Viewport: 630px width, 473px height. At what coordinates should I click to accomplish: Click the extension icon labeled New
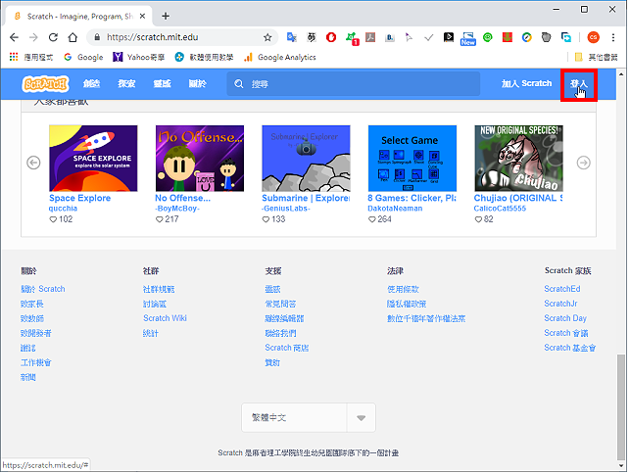tap(468, 38)
